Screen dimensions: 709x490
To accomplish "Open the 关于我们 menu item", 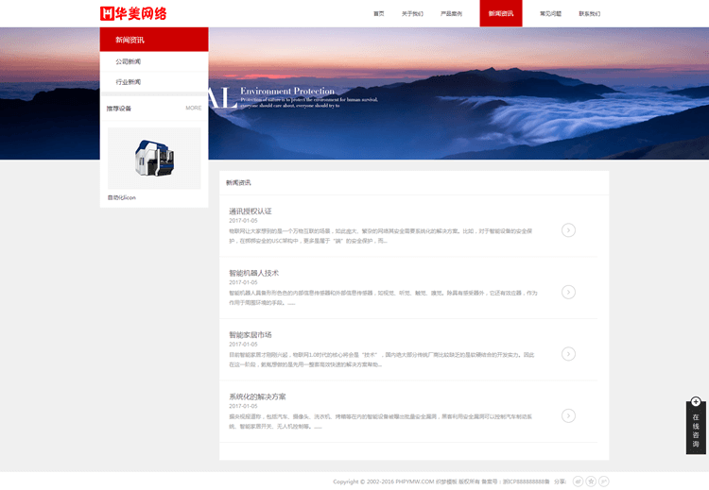I will pos(412,13).
